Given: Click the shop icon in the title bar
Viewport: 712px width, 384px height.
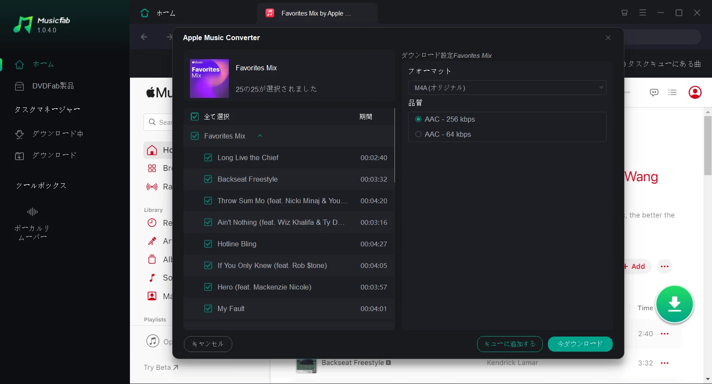Looking at the screenshot, I should click(624, 13).
